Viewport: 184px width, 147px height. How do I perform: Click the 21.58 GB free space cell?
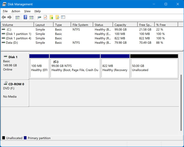click(x=145, y=30)
